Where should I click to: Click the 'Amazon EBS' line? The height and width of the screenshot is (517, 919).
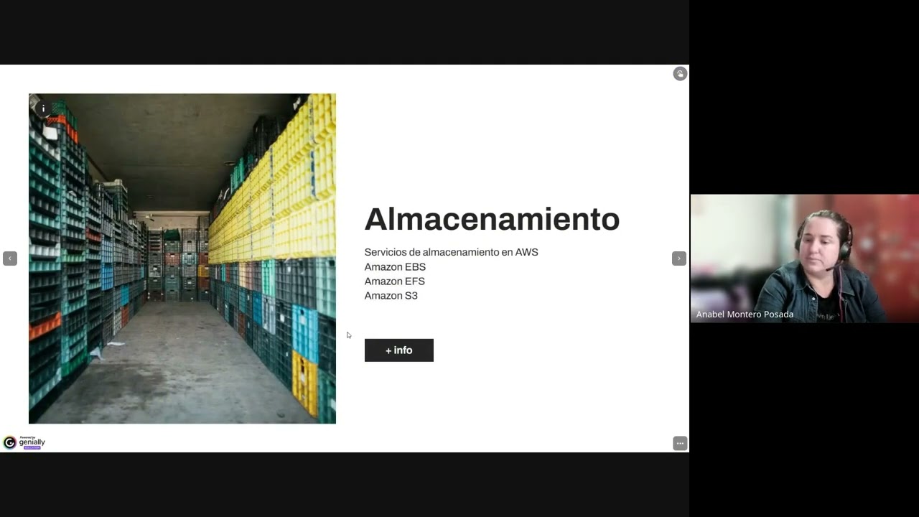(395, 266)
